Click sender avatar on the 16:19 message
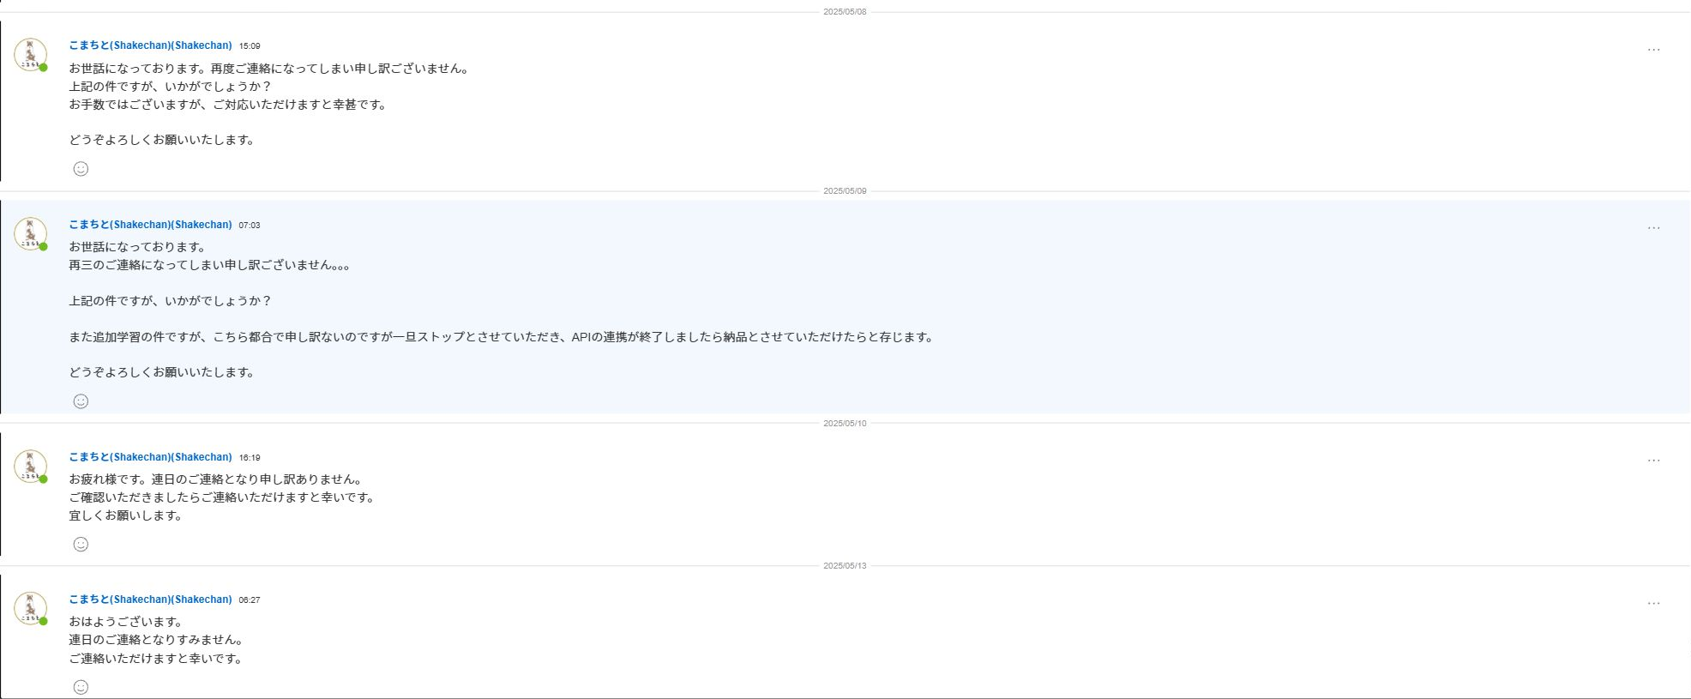 pyautogui.click(x=30, y=466)
